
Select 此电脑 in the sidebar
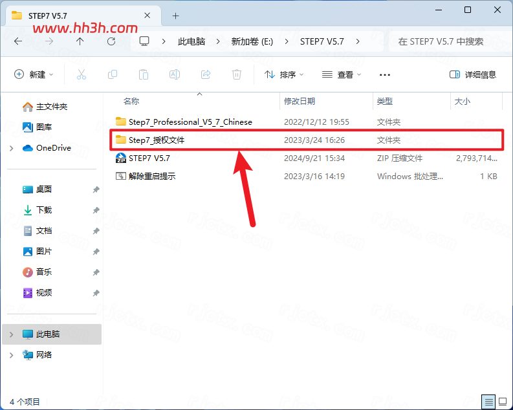click(52, 334)
